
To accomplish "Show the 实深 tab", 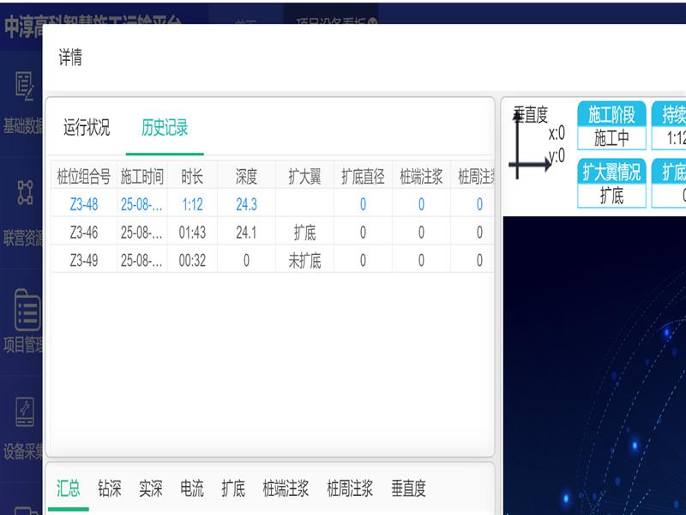I will point(151,489).
